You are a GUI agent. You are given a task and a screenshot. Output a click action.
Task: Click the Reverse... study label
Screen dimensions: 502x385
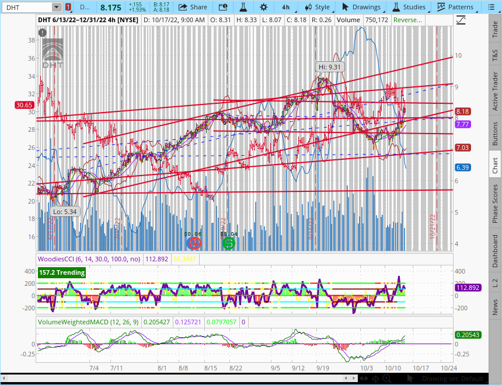(407, 20)
